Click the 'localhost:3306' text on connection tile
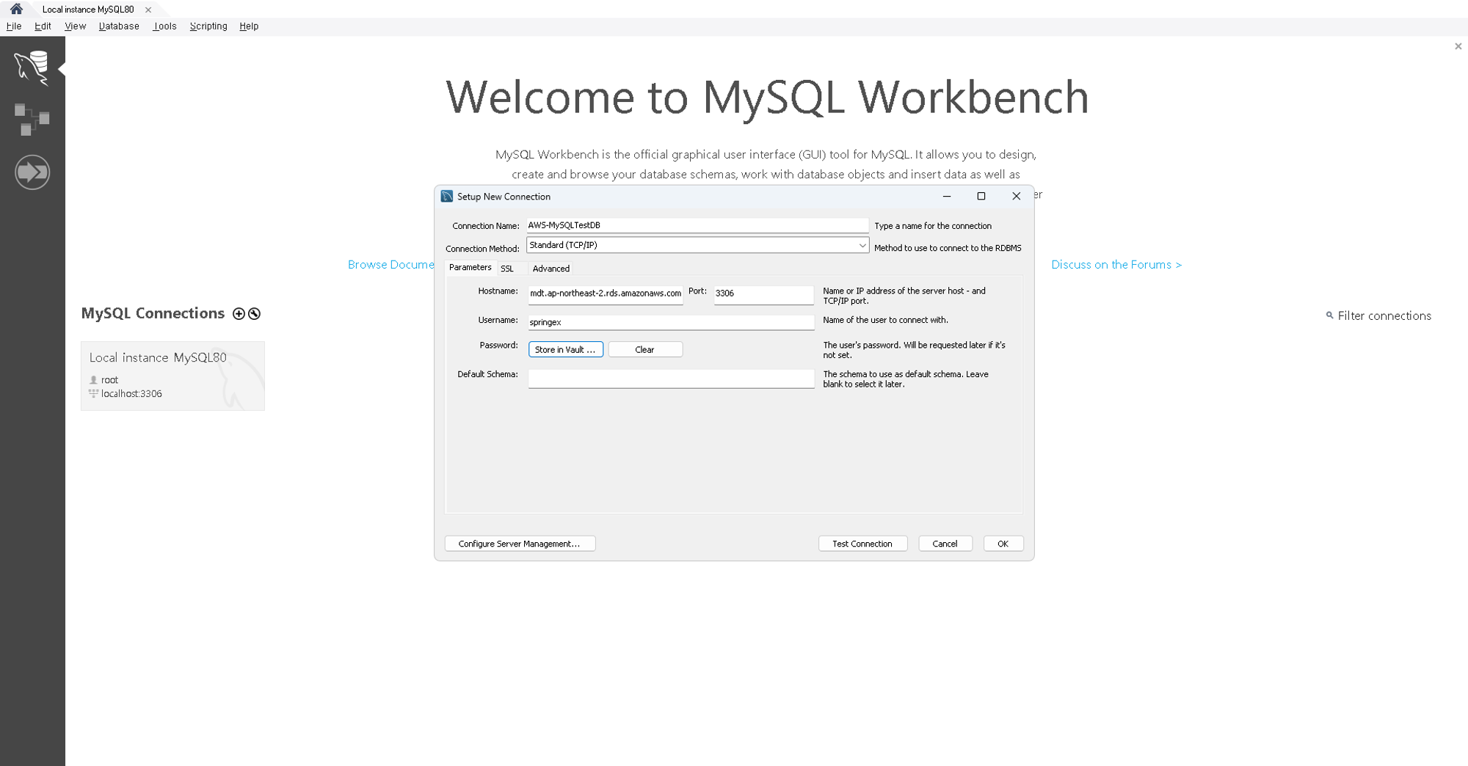Image resolution: width=1468 pixels, height=766 pixels. 131,394
